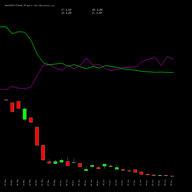Click the 21 May date label
This screenshot has height=192, width=192.
pos(24,182)
